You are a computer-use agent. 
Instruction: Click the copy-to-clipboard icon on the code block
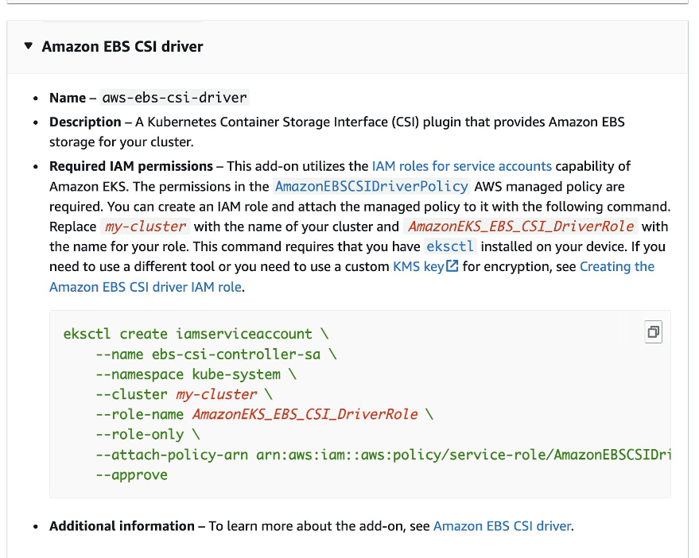click(652, 332)
